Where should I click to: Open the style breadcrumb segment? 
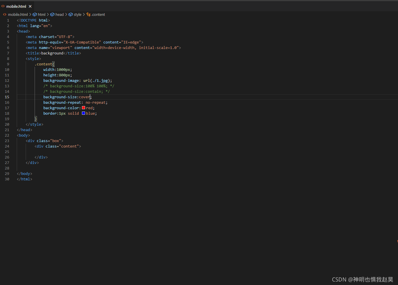tap(78, 14)
